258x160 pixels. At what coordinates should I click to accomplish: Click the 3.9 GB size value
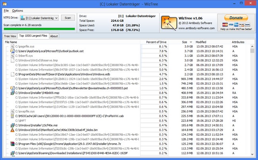click(189, 46)
